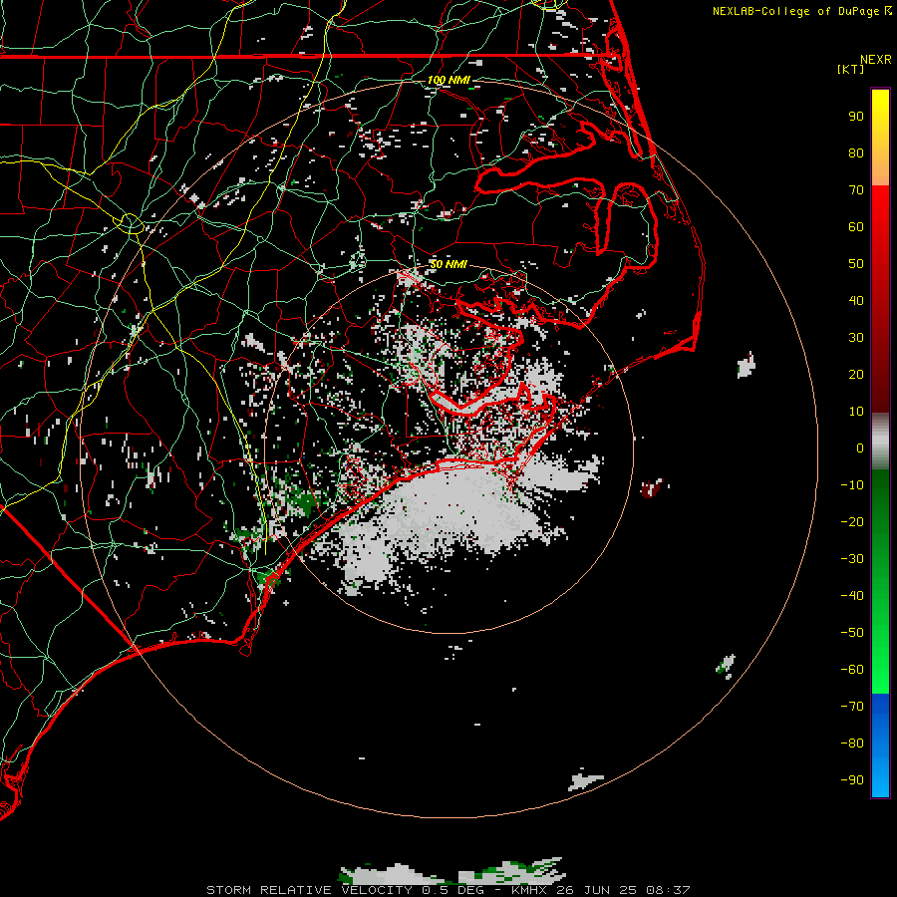Click the 60 value on velocity scale
This screenshot has height=897, width=897.
(856, 227)
